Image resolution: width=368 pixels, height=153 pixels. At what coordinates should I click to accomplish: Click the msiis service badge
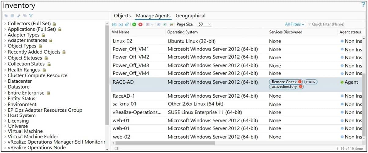click(311, 82)
